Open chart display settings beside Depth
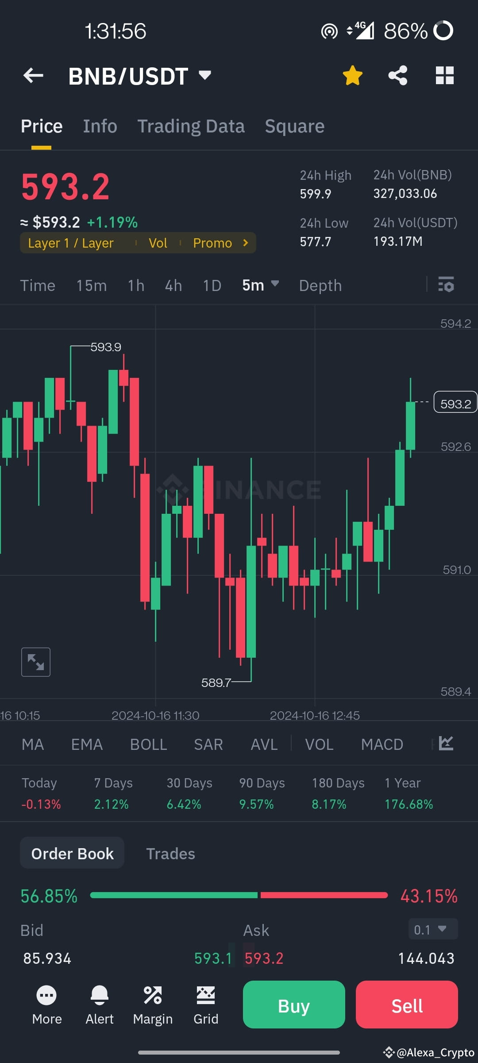 pyautogui.click(x=446, y=285)
